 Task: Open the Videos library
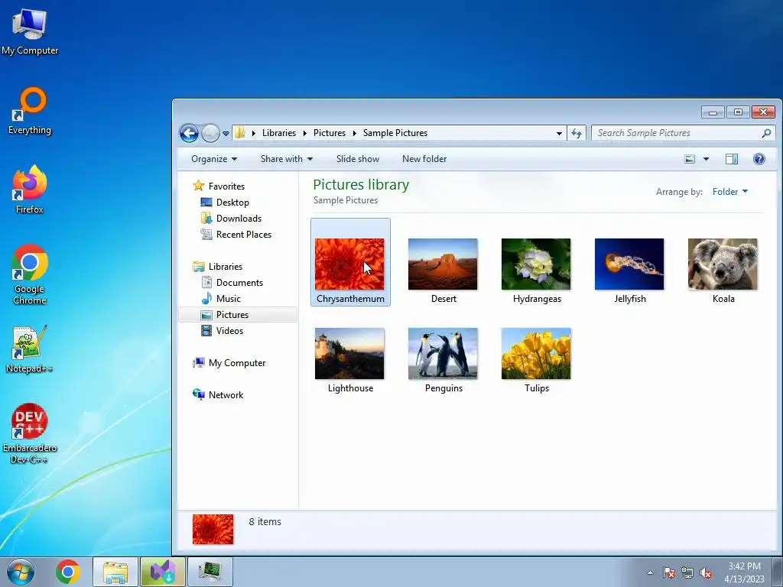(x=223, y=330)
